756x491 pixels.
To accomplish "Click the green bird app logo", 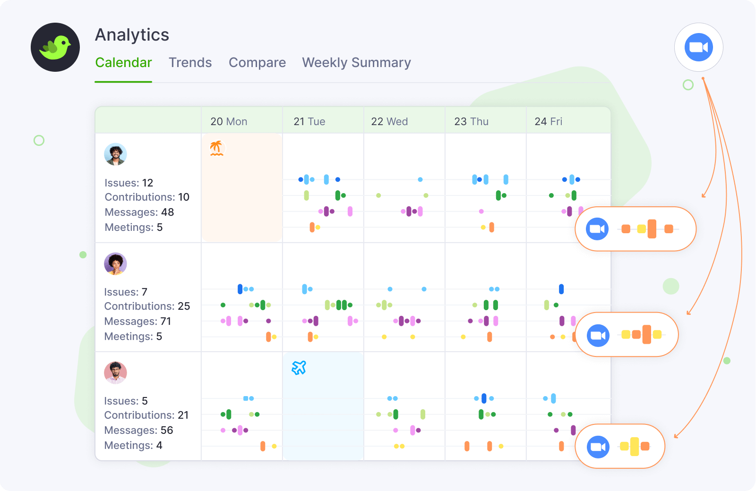I will pos(55,47).
